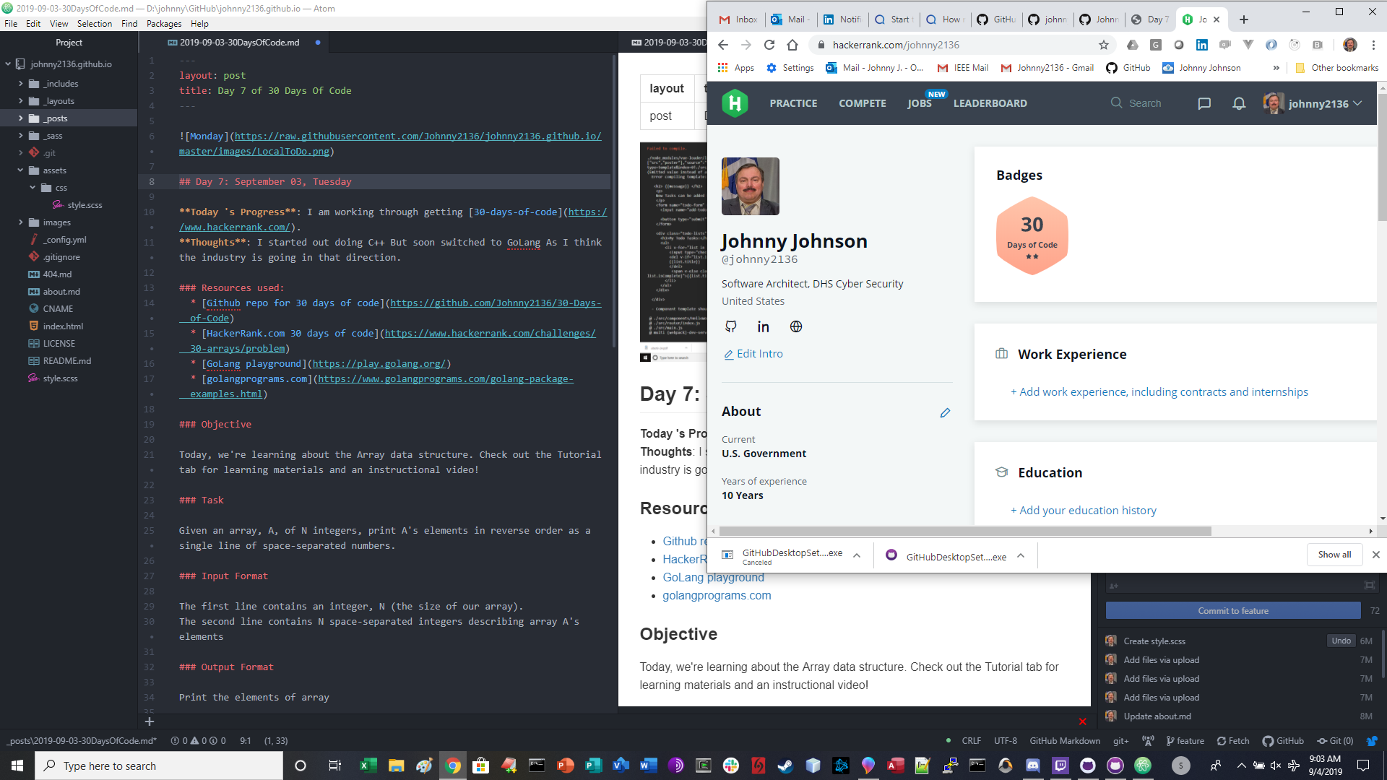Expand the _includes folder
The width and height of the screenshot is (1387, 780).
tap(21, 84)
